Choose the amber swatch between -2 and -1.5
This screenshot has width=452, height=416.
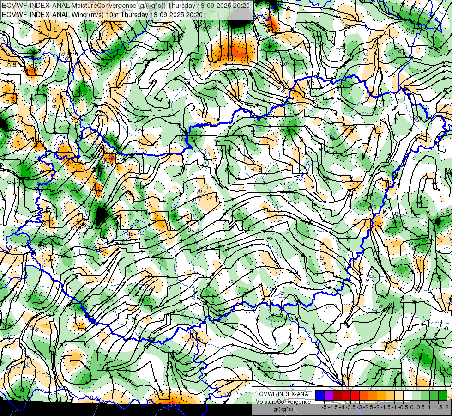tap(381, 396)
